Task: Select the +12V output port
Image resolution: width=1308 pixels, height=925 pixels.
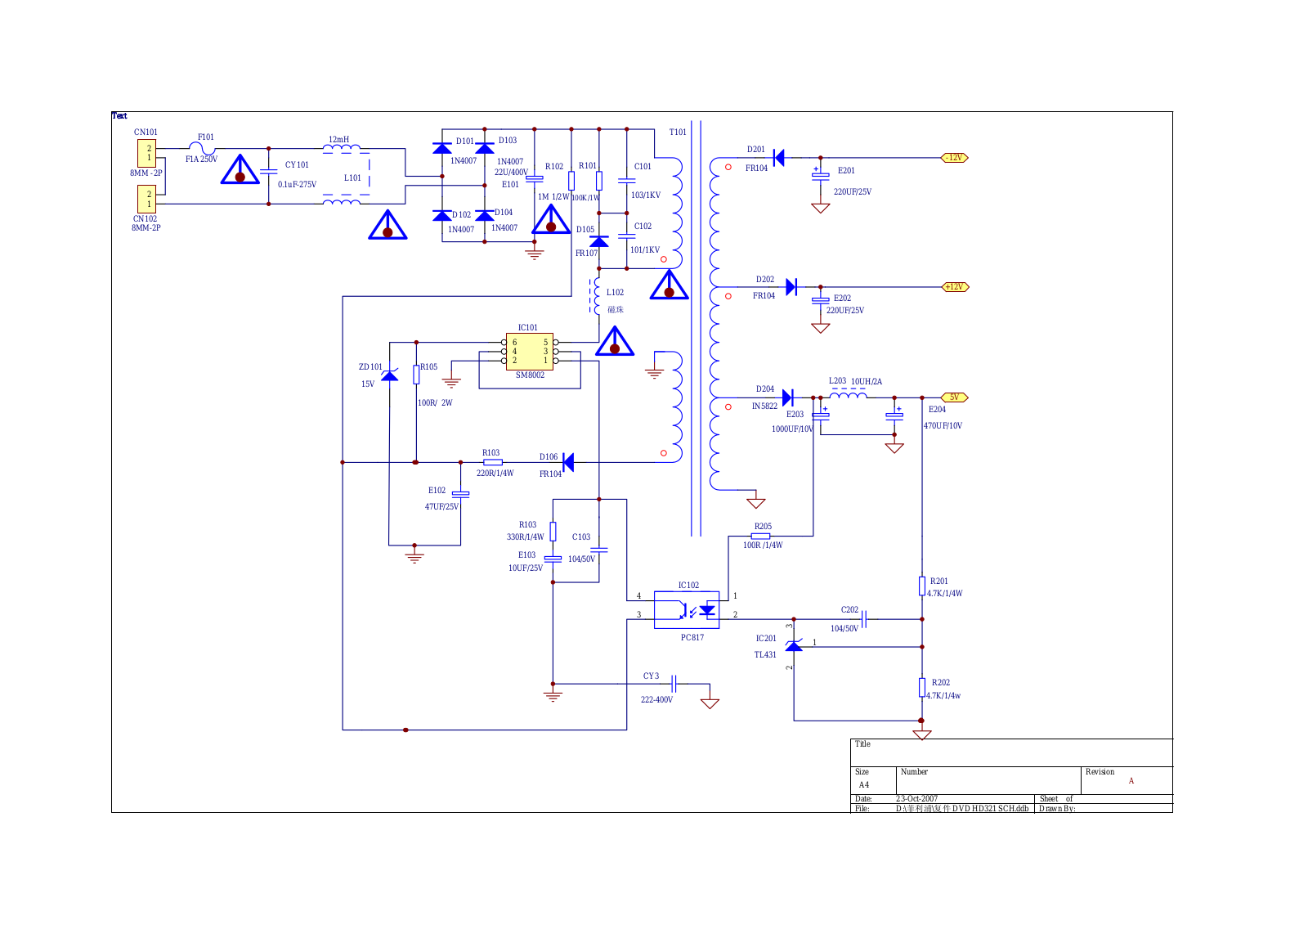Action: point(955,287)
